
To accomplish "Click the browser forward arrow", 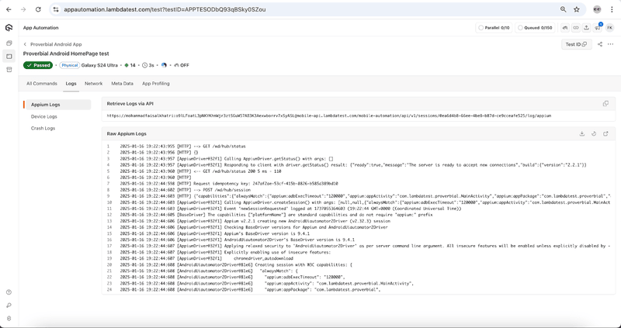I will pos(23,9).
